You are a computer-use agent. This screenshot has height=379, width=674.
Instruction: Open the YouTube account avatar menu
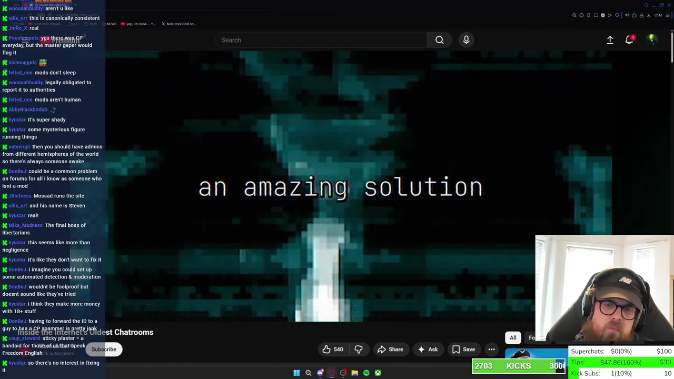click(652, 39)
